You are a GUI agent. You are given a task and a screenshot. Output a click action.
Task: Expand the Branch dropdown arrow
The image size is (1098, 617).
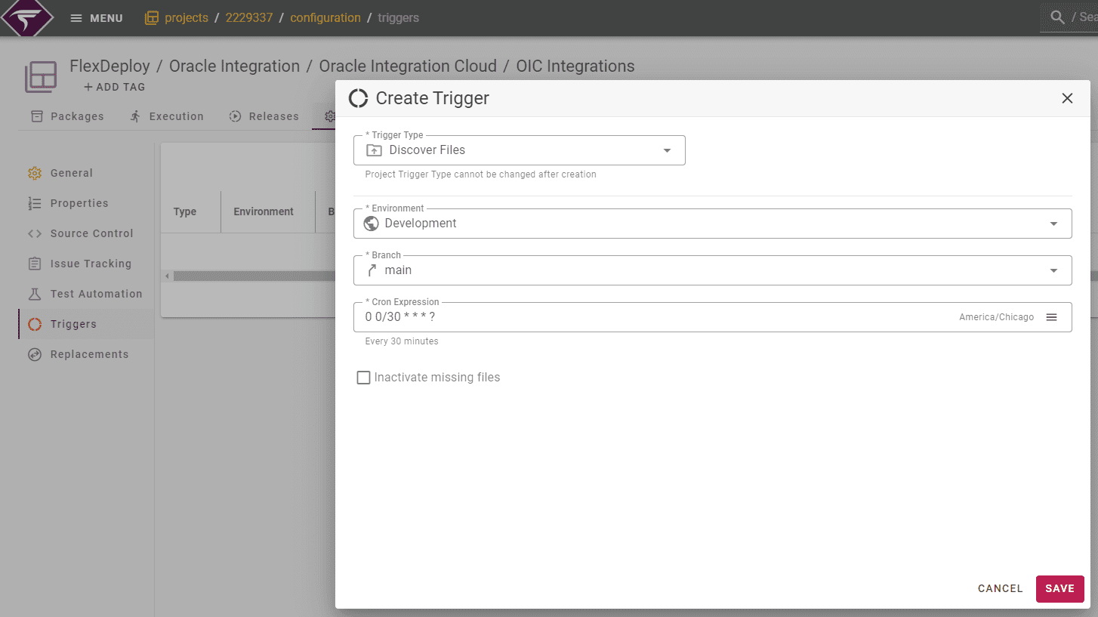pos(1054,270)
